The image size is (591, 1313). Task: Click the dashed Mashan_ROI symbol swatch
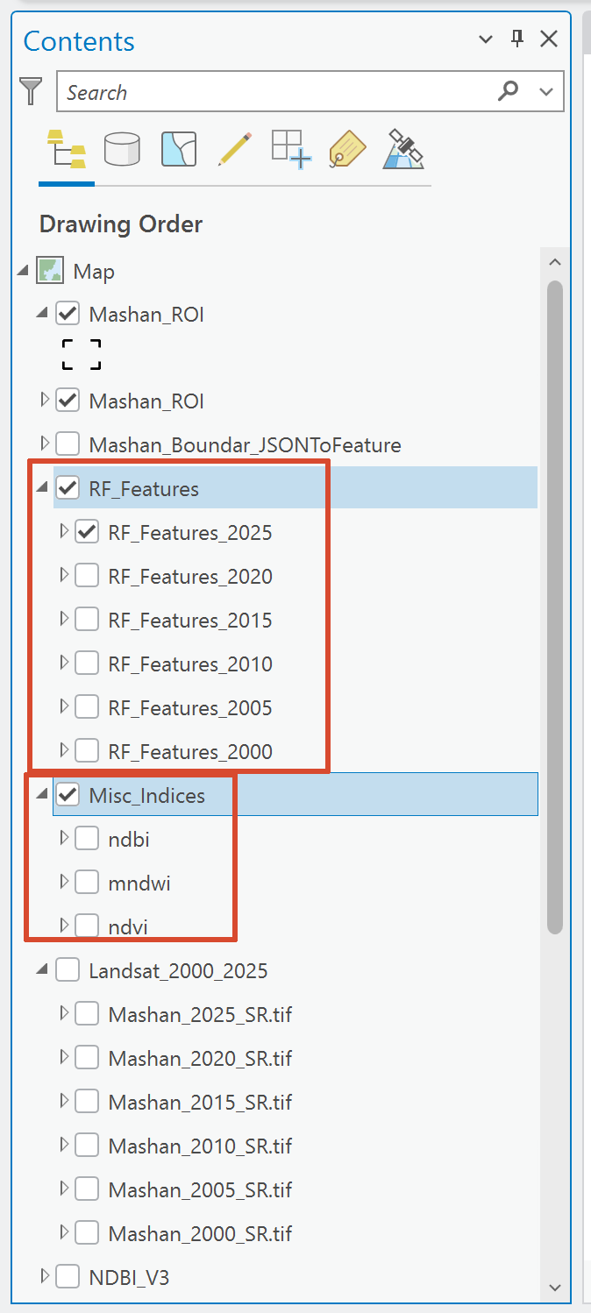[82, 354]
